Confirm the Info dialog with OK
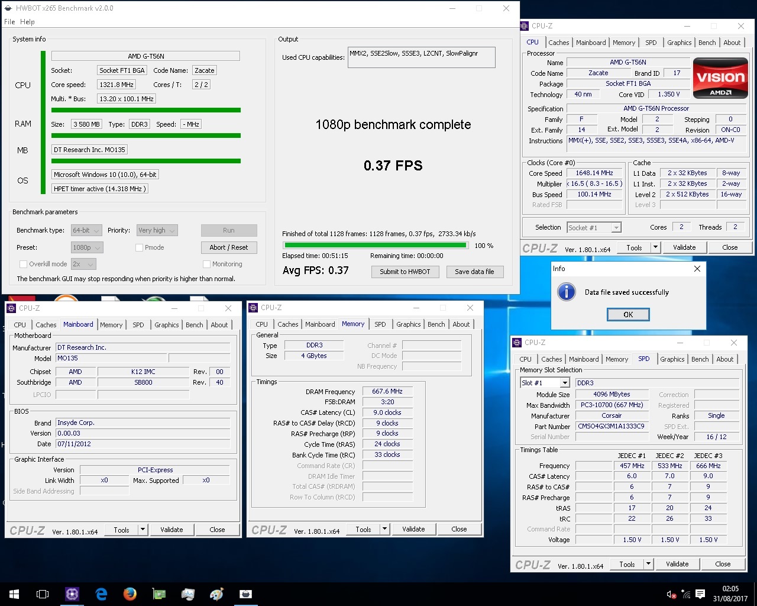Viewport: 757px width, 606px height. [x=628, y=315]
